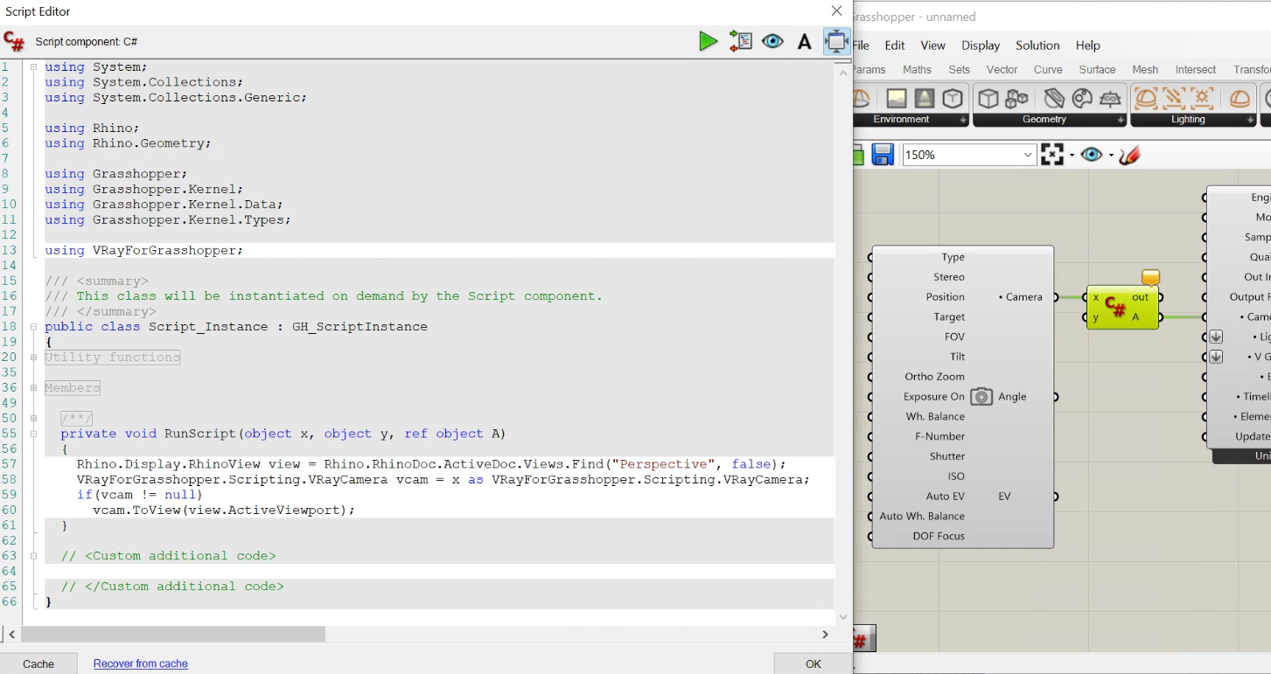Toggle the preview eye in Script Editor toolbar
This screenshot has width=1271, height=674.
[772, 41]
